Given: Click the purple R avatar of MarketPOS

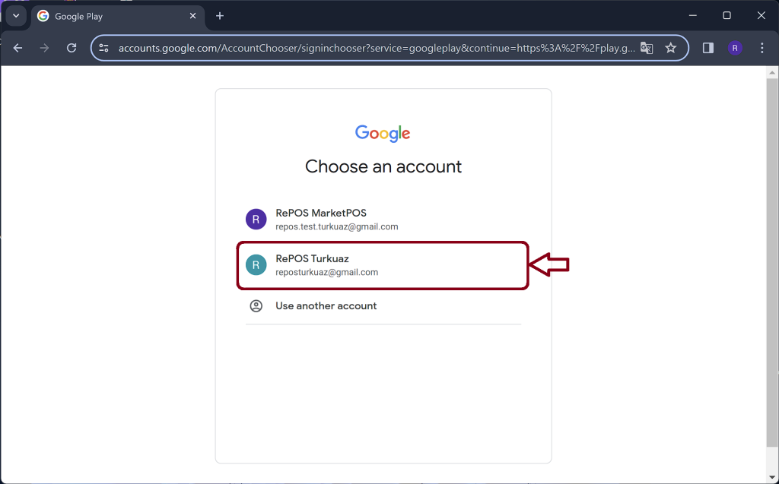Looking at the screenshot, I should tap(256, 220).
